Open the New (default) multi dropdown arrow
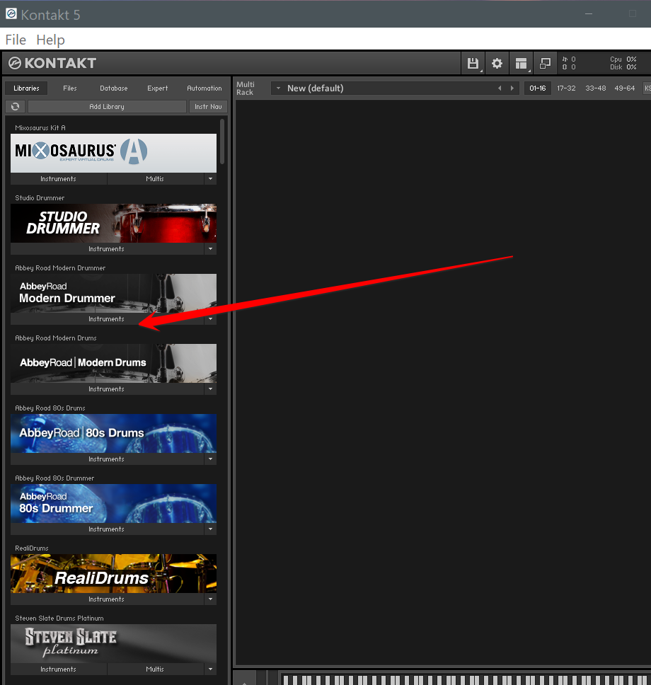The width and height of the screenshot is (651, 685). (278, 88)
